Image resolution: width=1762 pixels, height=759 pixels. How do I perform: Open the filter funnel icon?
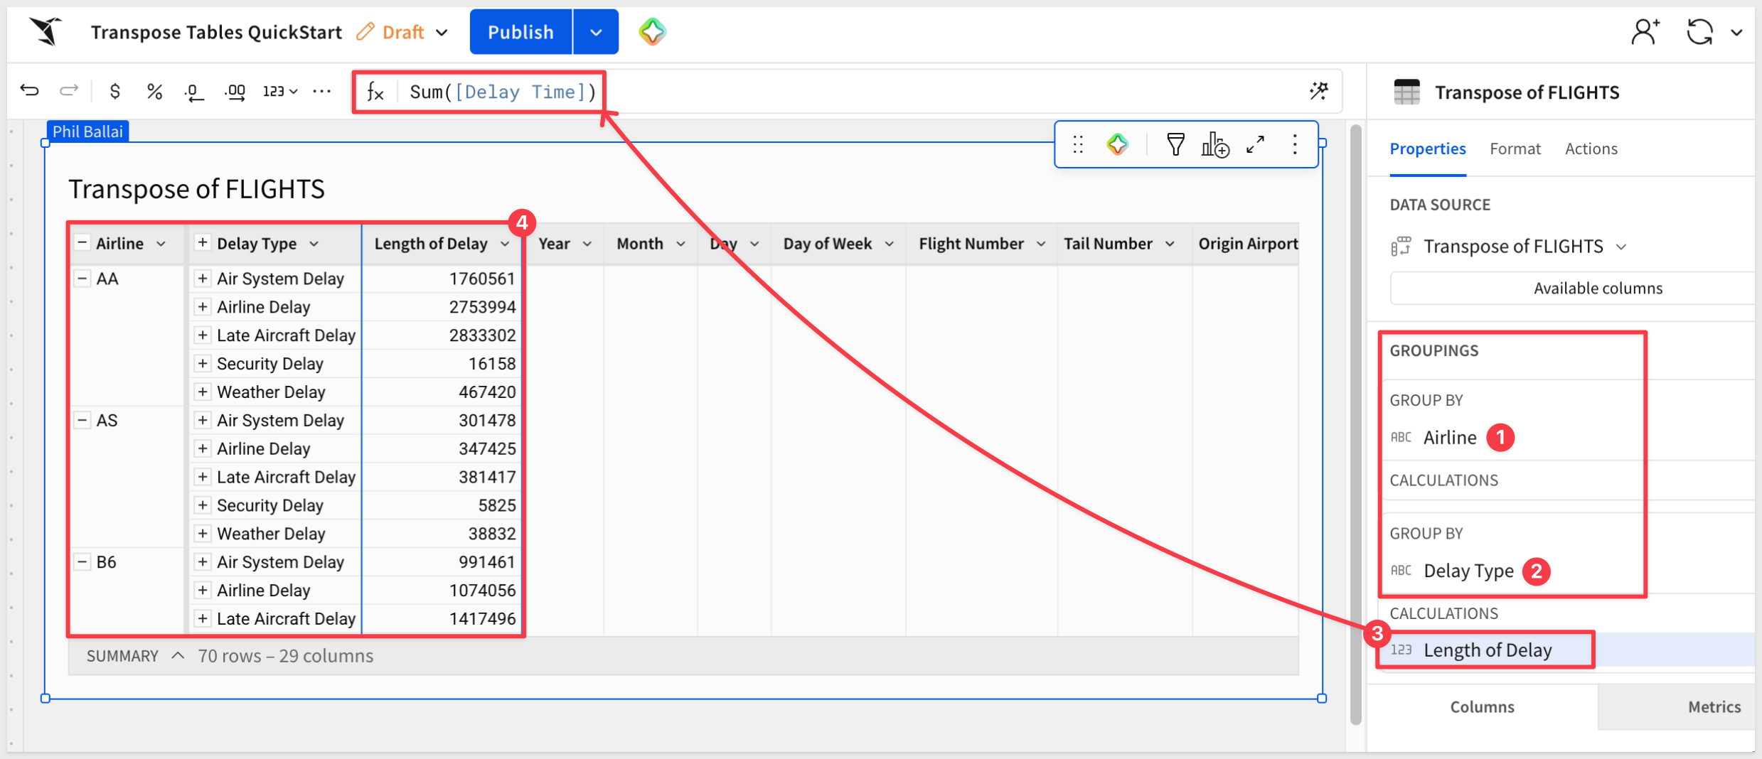tap(1175, 145)
